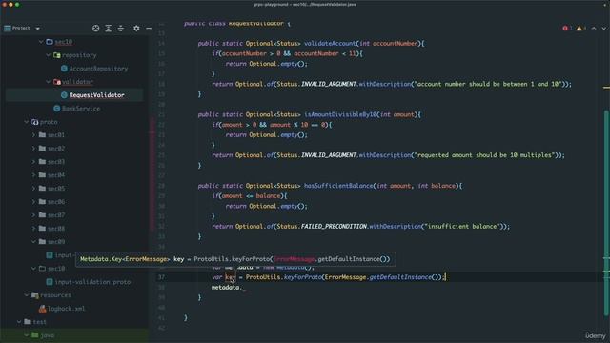The width and height of the screenshot is (610, 343).
Task: Collapse the resources folder
Action: click(26, 295)
